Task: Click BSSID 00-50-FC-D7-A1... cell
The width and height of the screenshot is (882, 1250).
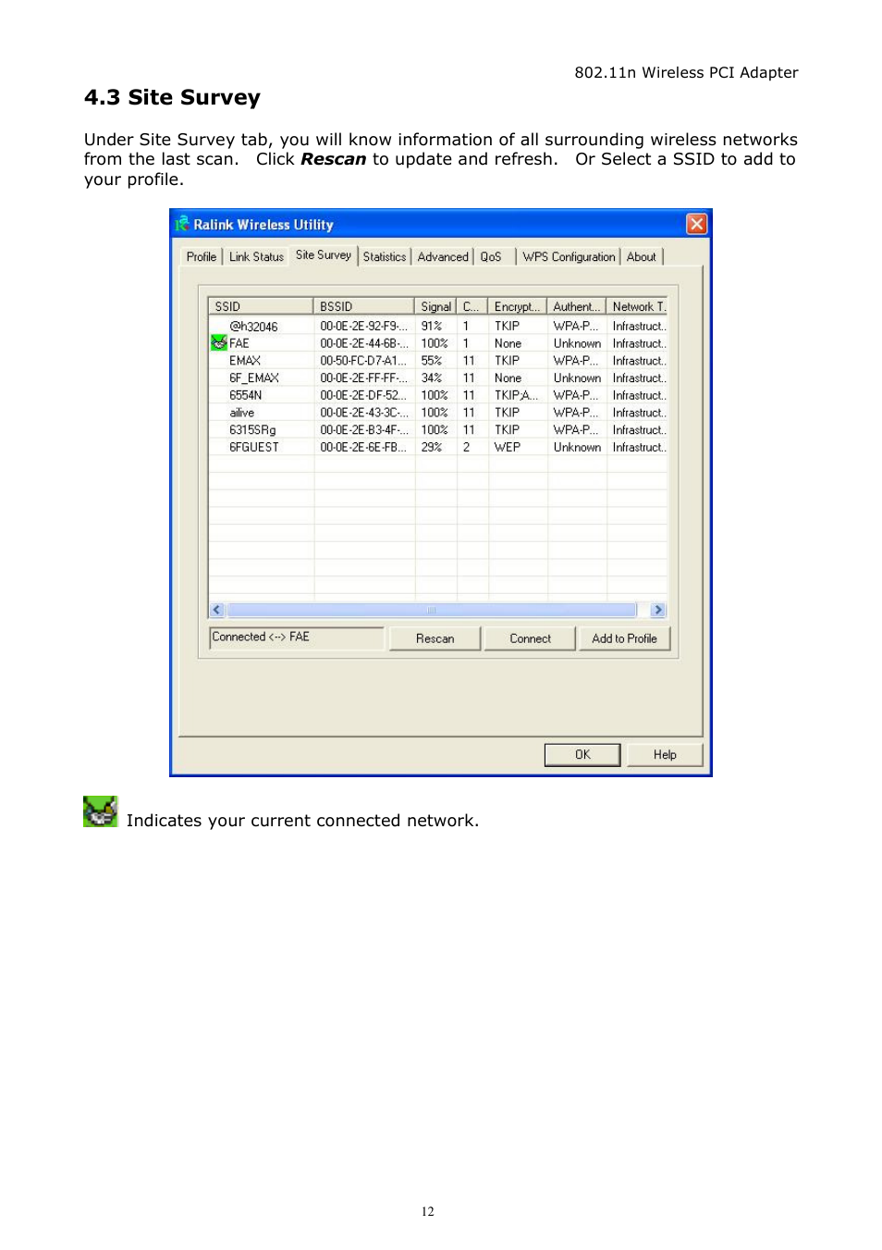Action: (363, 361)
